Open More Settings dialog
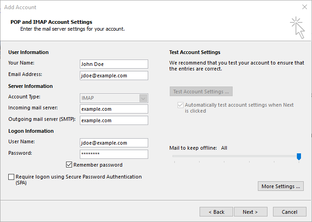 pyautogui.click(x=281, y=186)
